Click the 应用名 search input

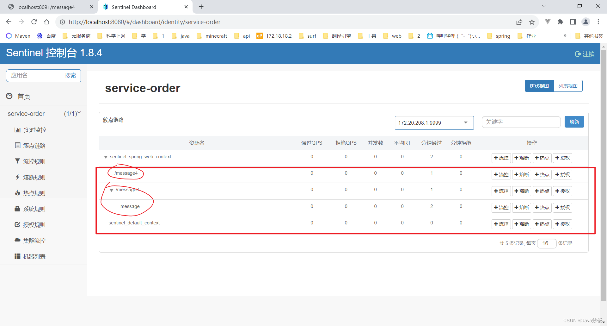click(x=33, y=76)
